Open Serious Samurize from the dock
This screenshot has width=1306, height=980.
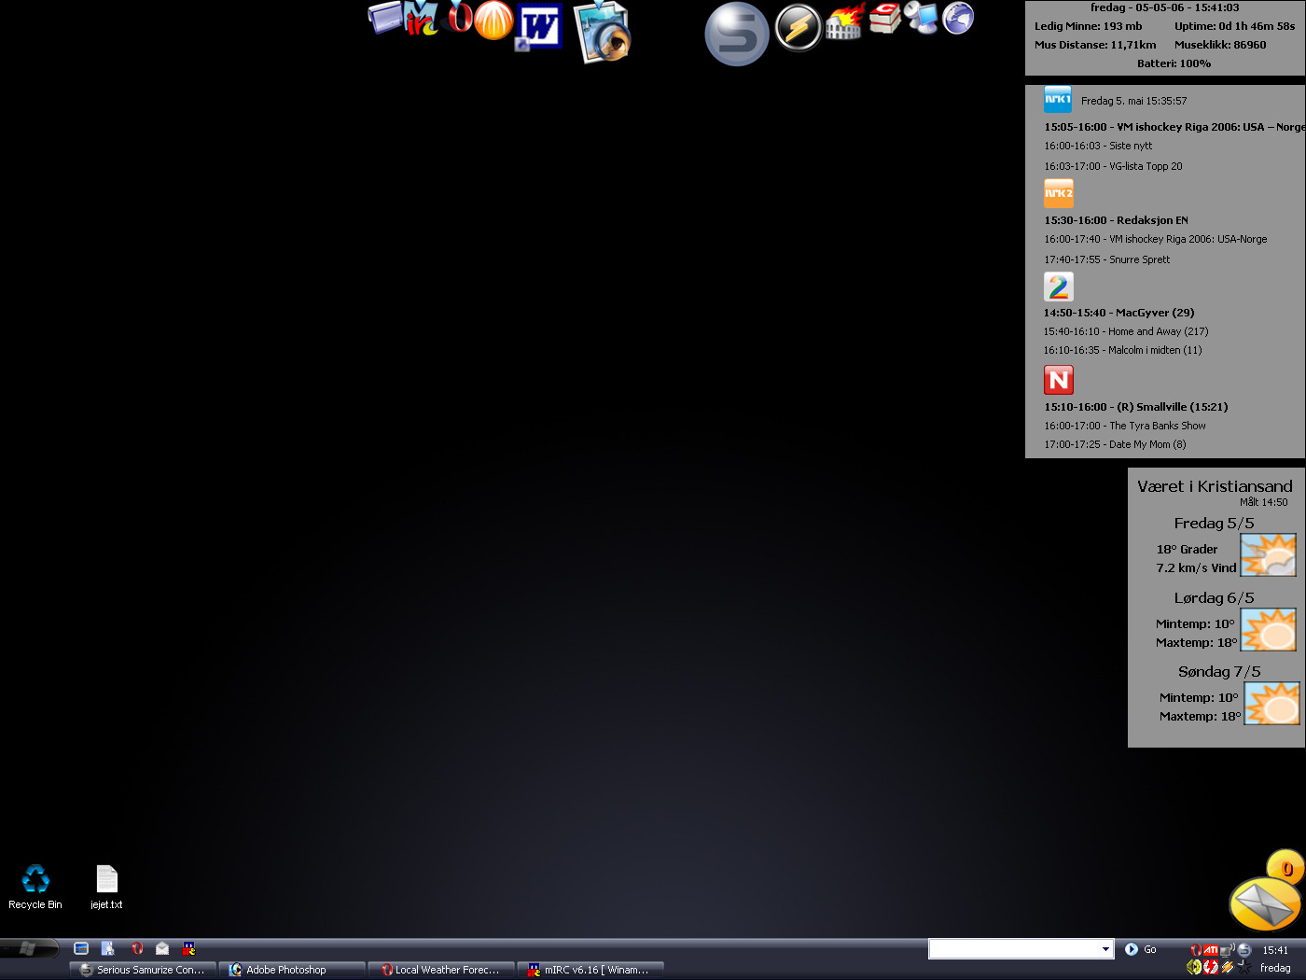coord(737,35)
